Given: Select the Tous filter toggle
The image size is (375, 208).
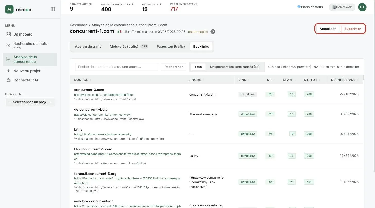Looking at the screenshot, I should (198, 67).
